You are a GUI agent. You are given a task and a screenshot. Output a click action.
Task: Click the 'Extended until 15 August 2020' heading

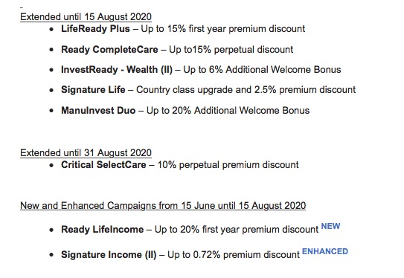86,17
